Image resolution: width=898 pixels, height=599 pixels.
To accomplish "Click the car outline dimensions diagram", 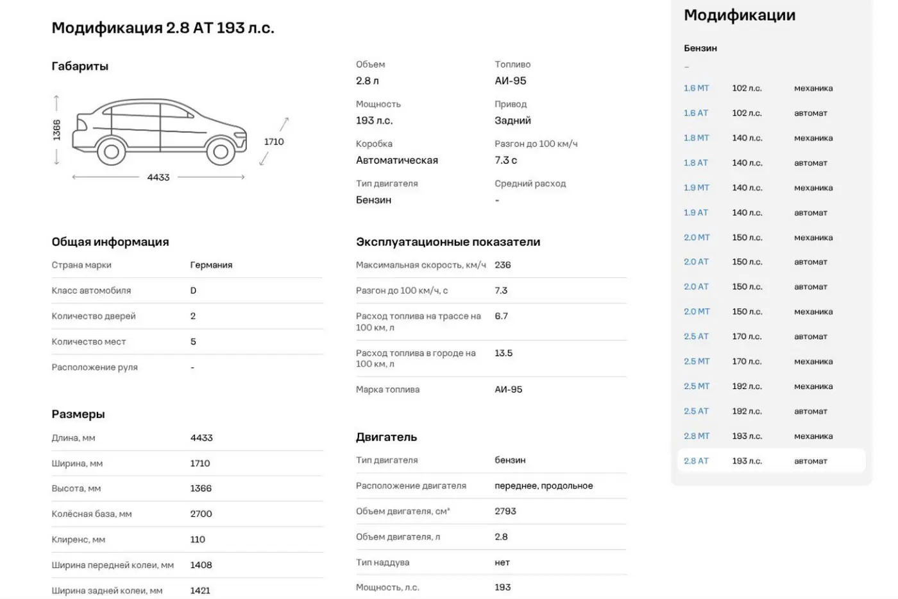I will [x=159, y=132].
